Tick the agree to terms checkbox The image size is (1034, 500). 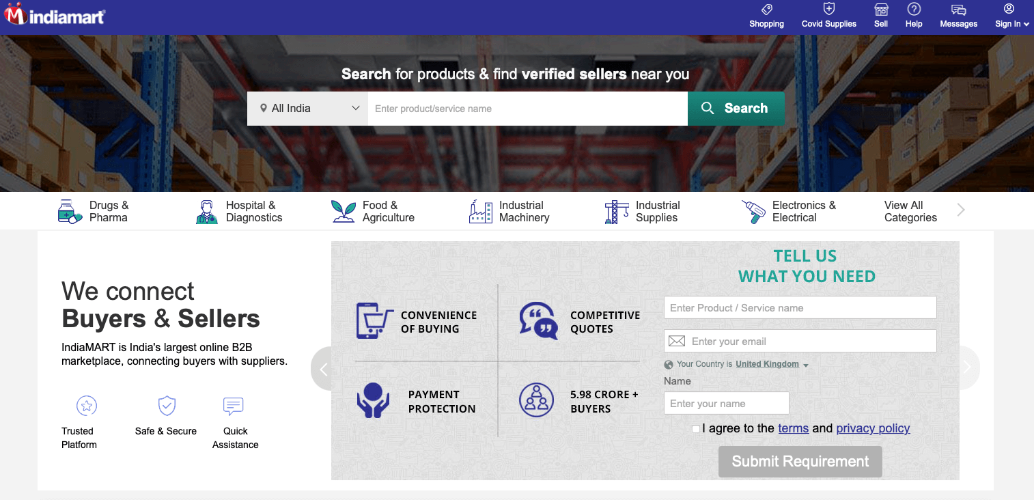point(696,428)
